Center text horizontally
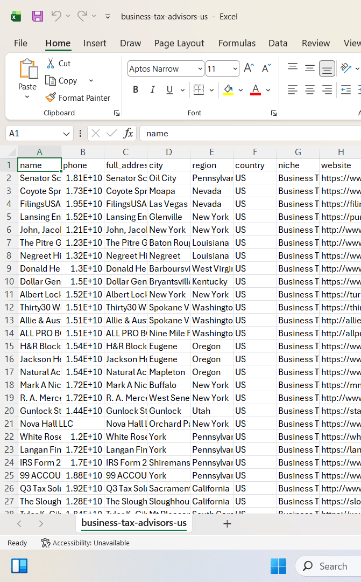 pyautogui.click(x=310, y=90)
